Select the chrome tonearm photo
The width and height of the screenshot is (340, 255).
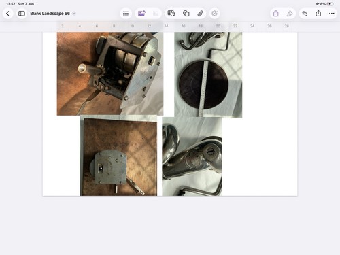[x=192, y=156]
